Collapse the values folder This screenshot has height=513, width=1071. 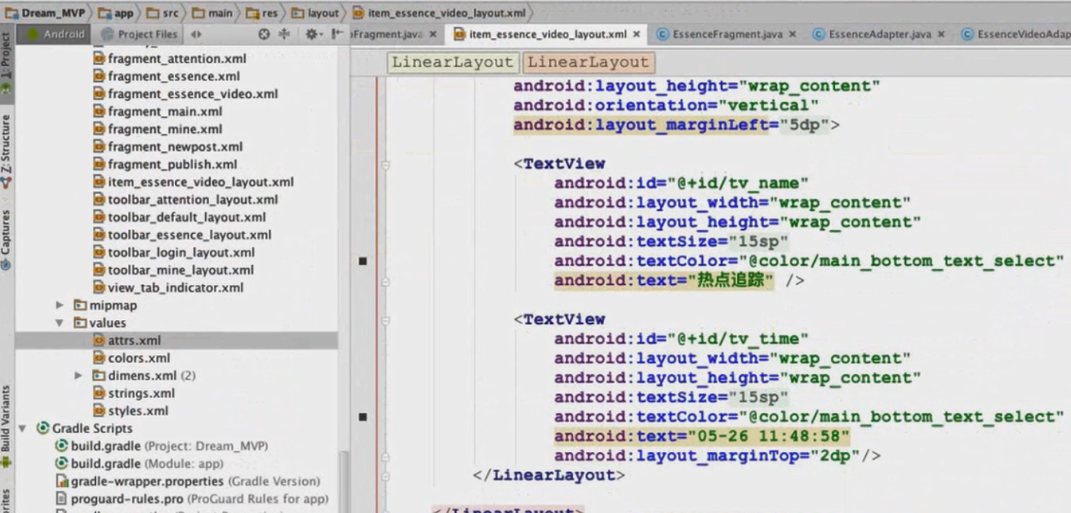pos(59,323)
